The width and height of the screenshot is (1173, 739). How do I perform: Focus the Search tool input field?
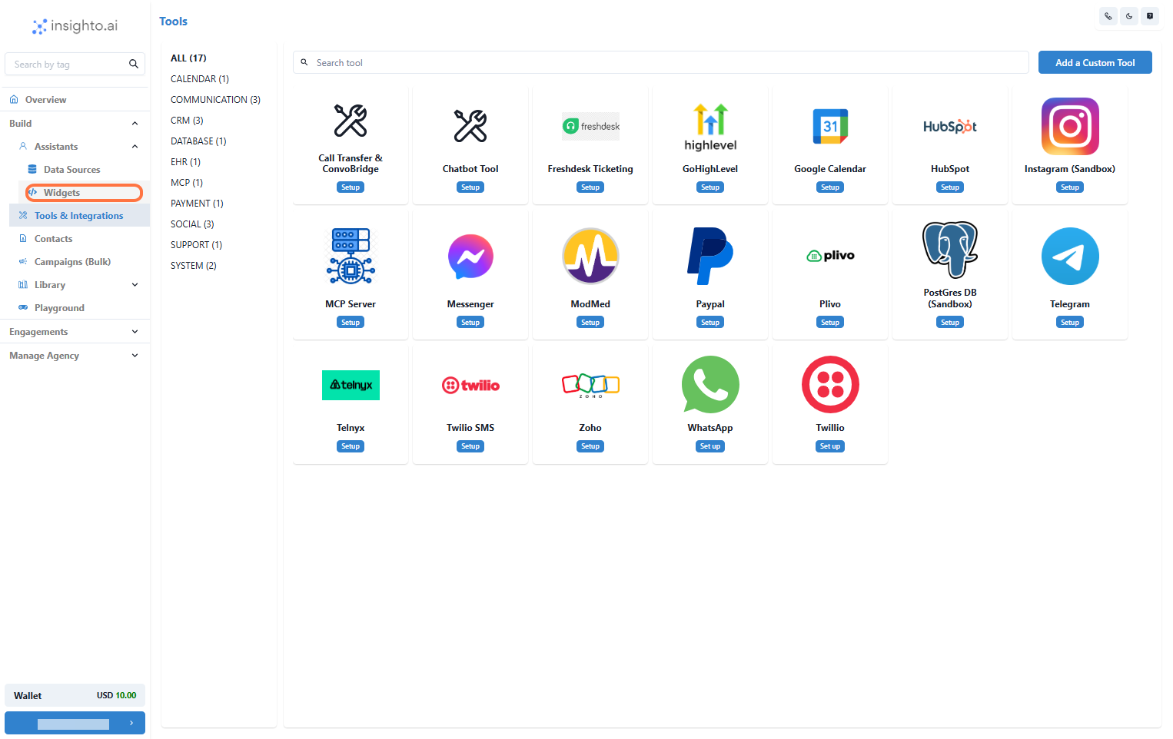click(x=661, y=62)
